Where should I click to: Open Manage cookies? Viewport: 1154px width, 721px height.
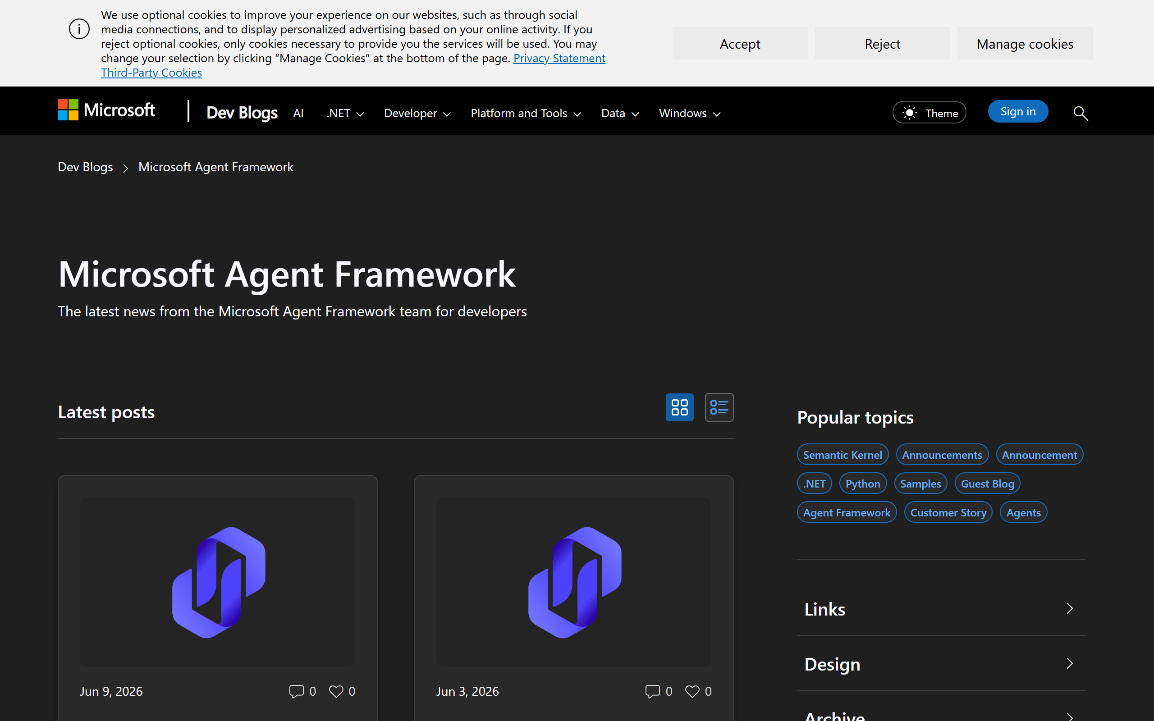click(x=1025, y=43)
